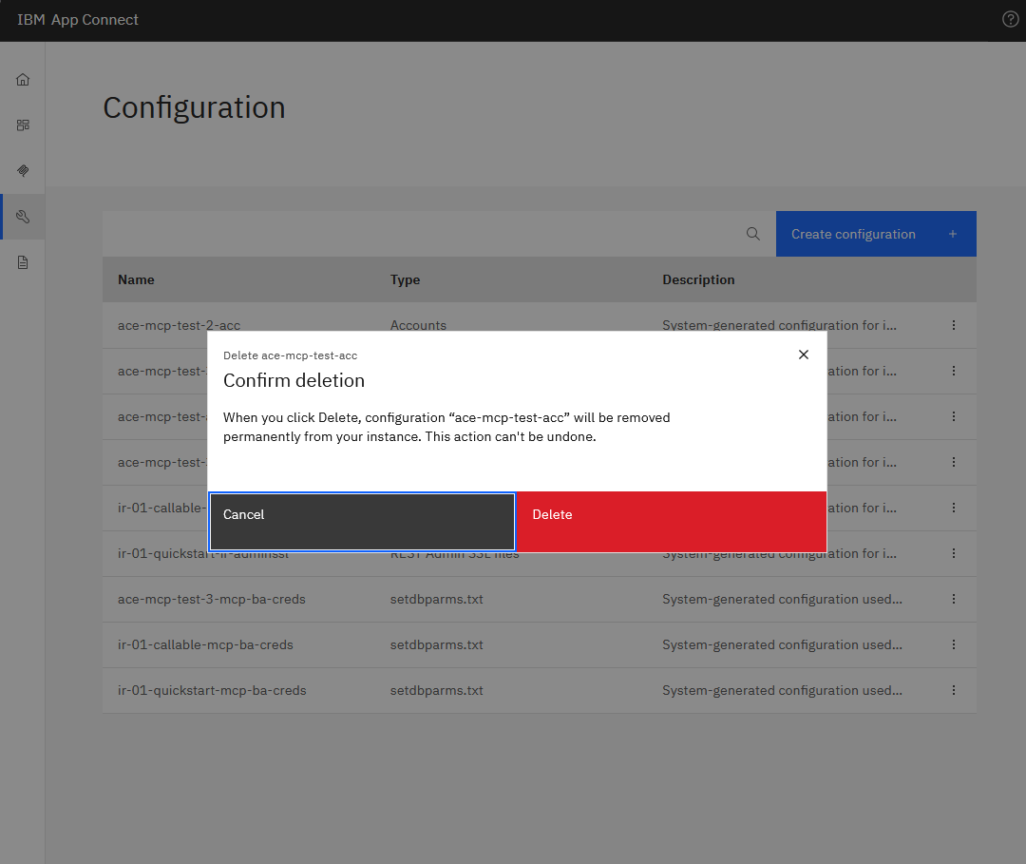Open the catalog sidebar icon below dashboard
The image size is (1026, 864).
point(23,171)
